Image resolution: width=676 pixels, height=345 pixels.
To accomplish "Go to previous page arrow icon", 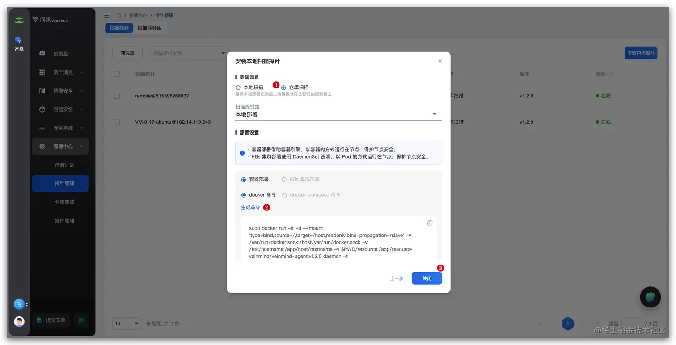I will [x=553, y=324].
